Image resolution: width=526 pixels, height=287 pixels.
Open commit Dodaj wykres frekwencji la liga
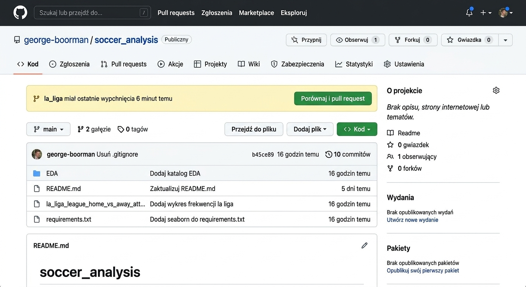point(192,204)
